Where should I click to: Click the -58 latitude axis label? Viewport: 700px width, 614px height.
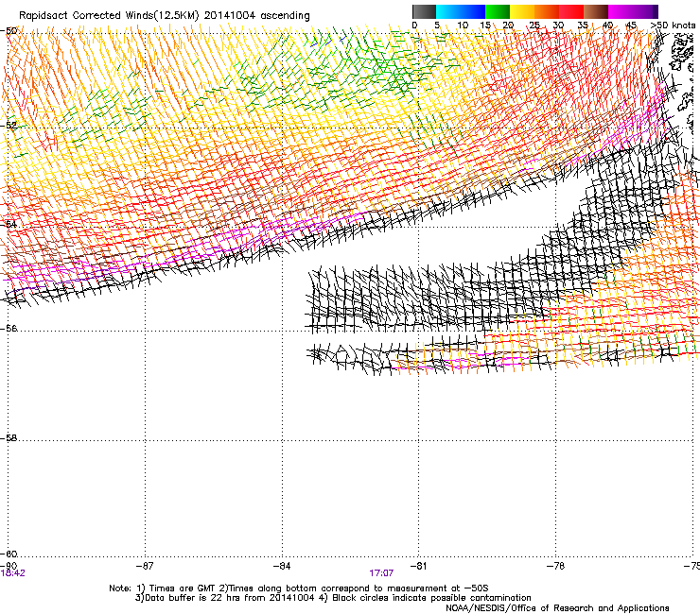(9, 438)
